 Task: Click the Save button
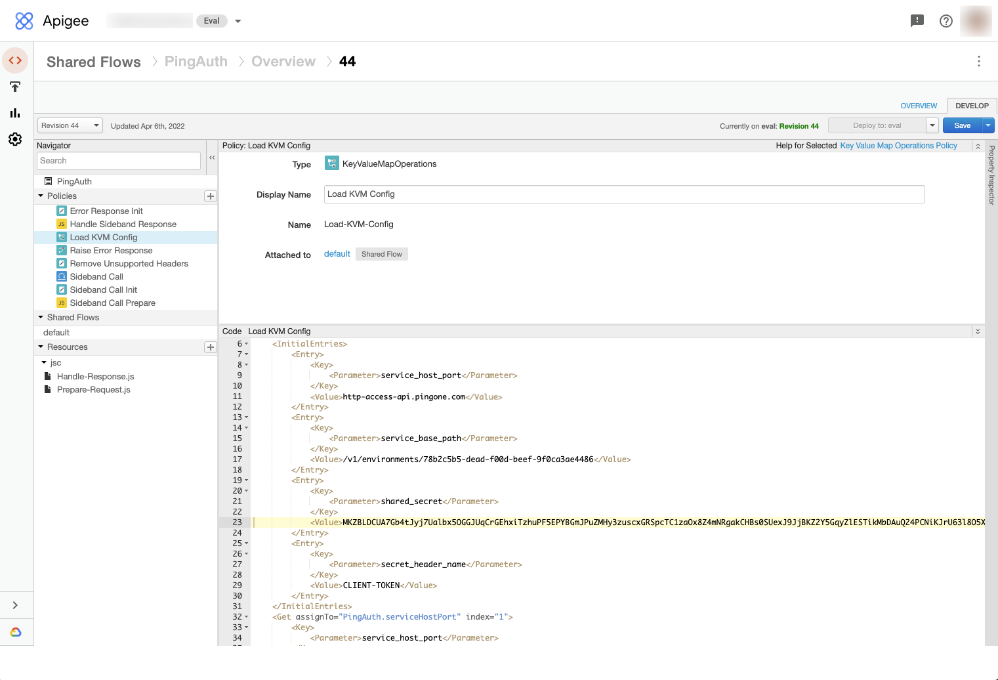click(962, 125)
